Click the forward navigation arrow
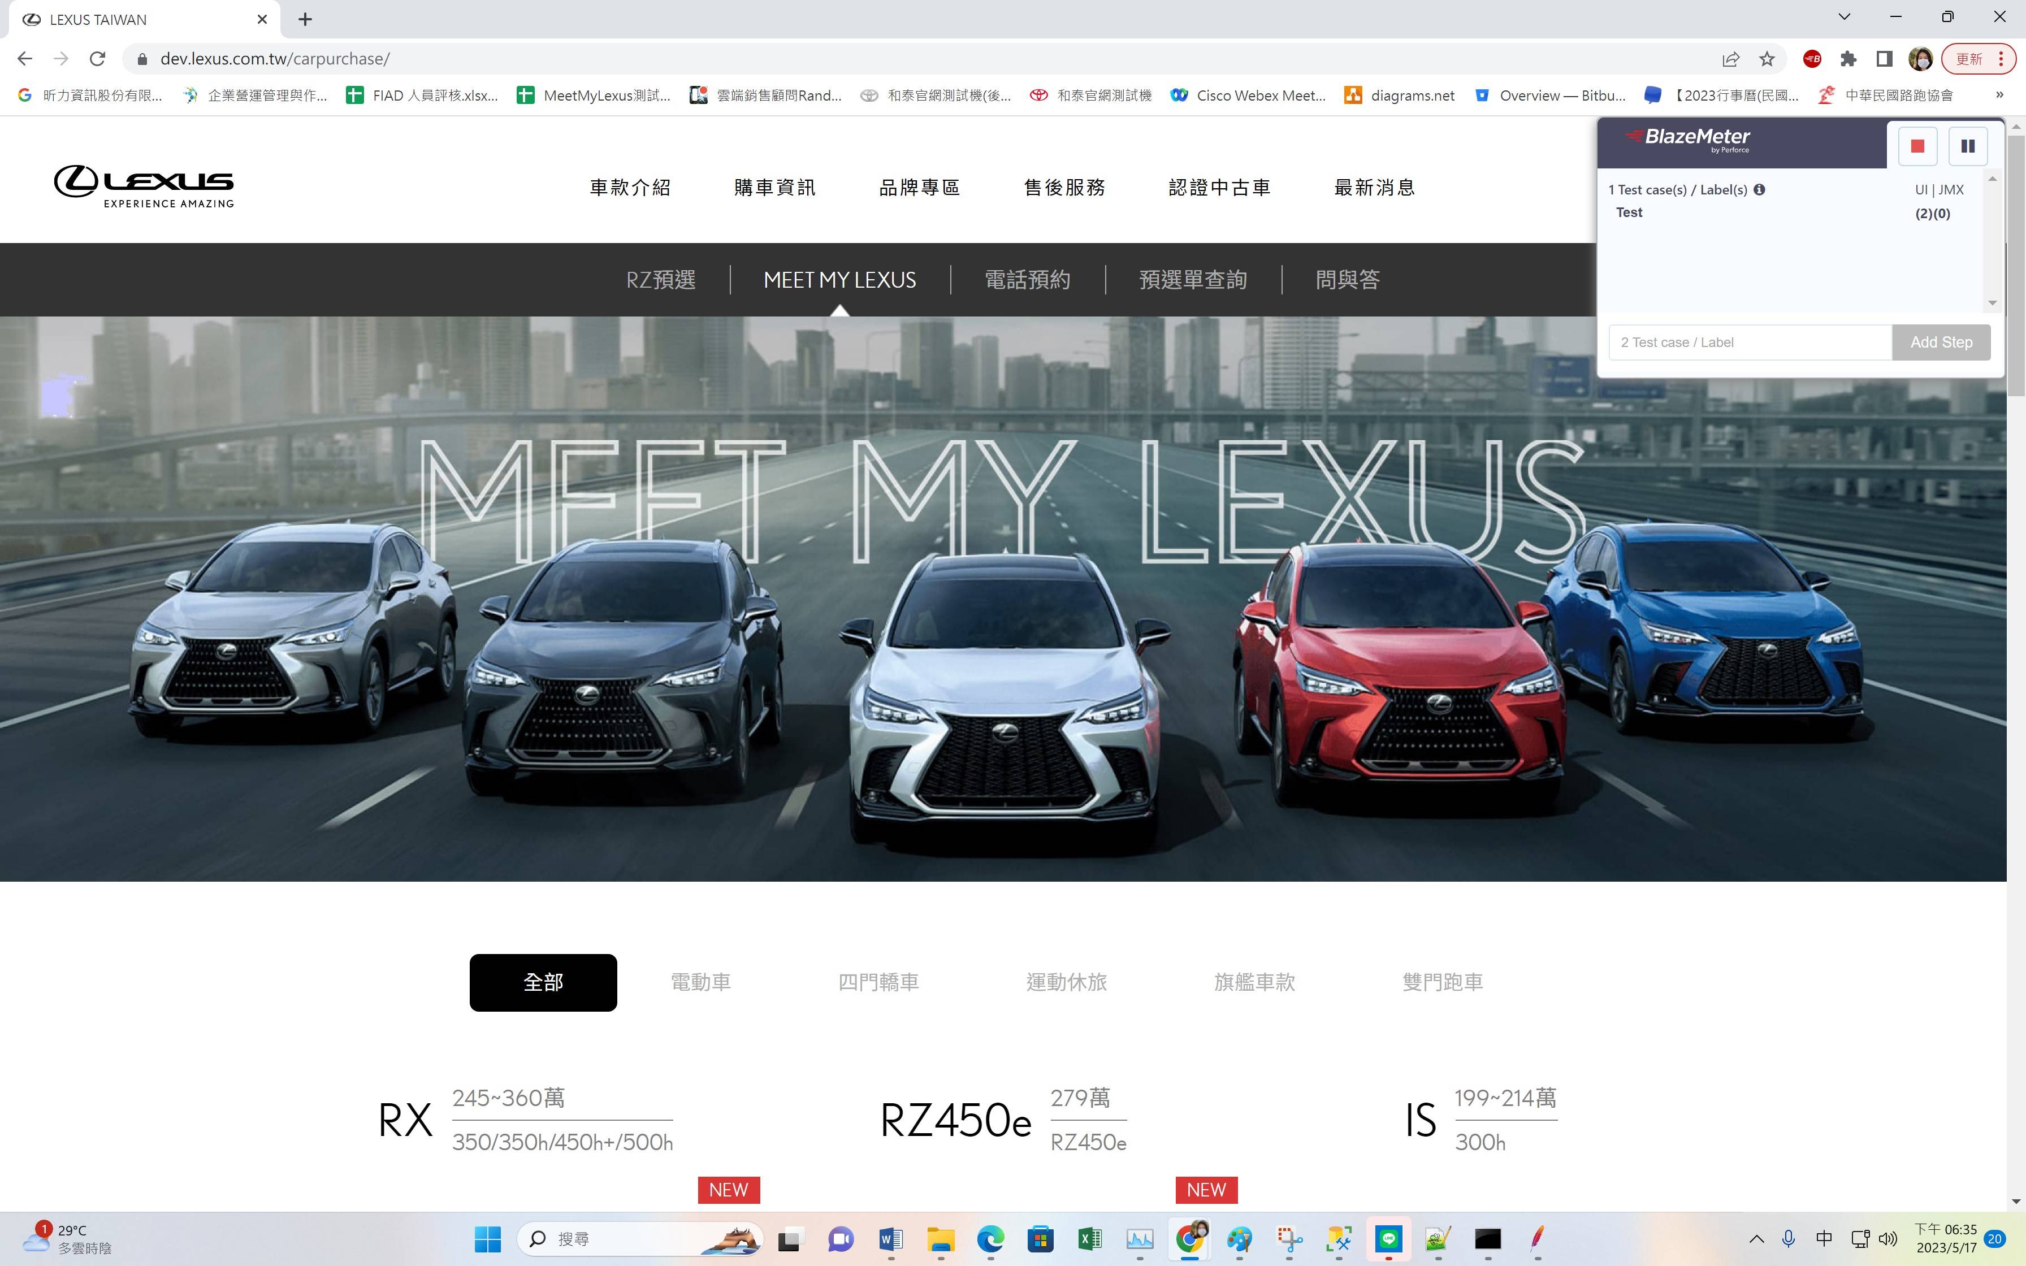 tap(61, 59)
